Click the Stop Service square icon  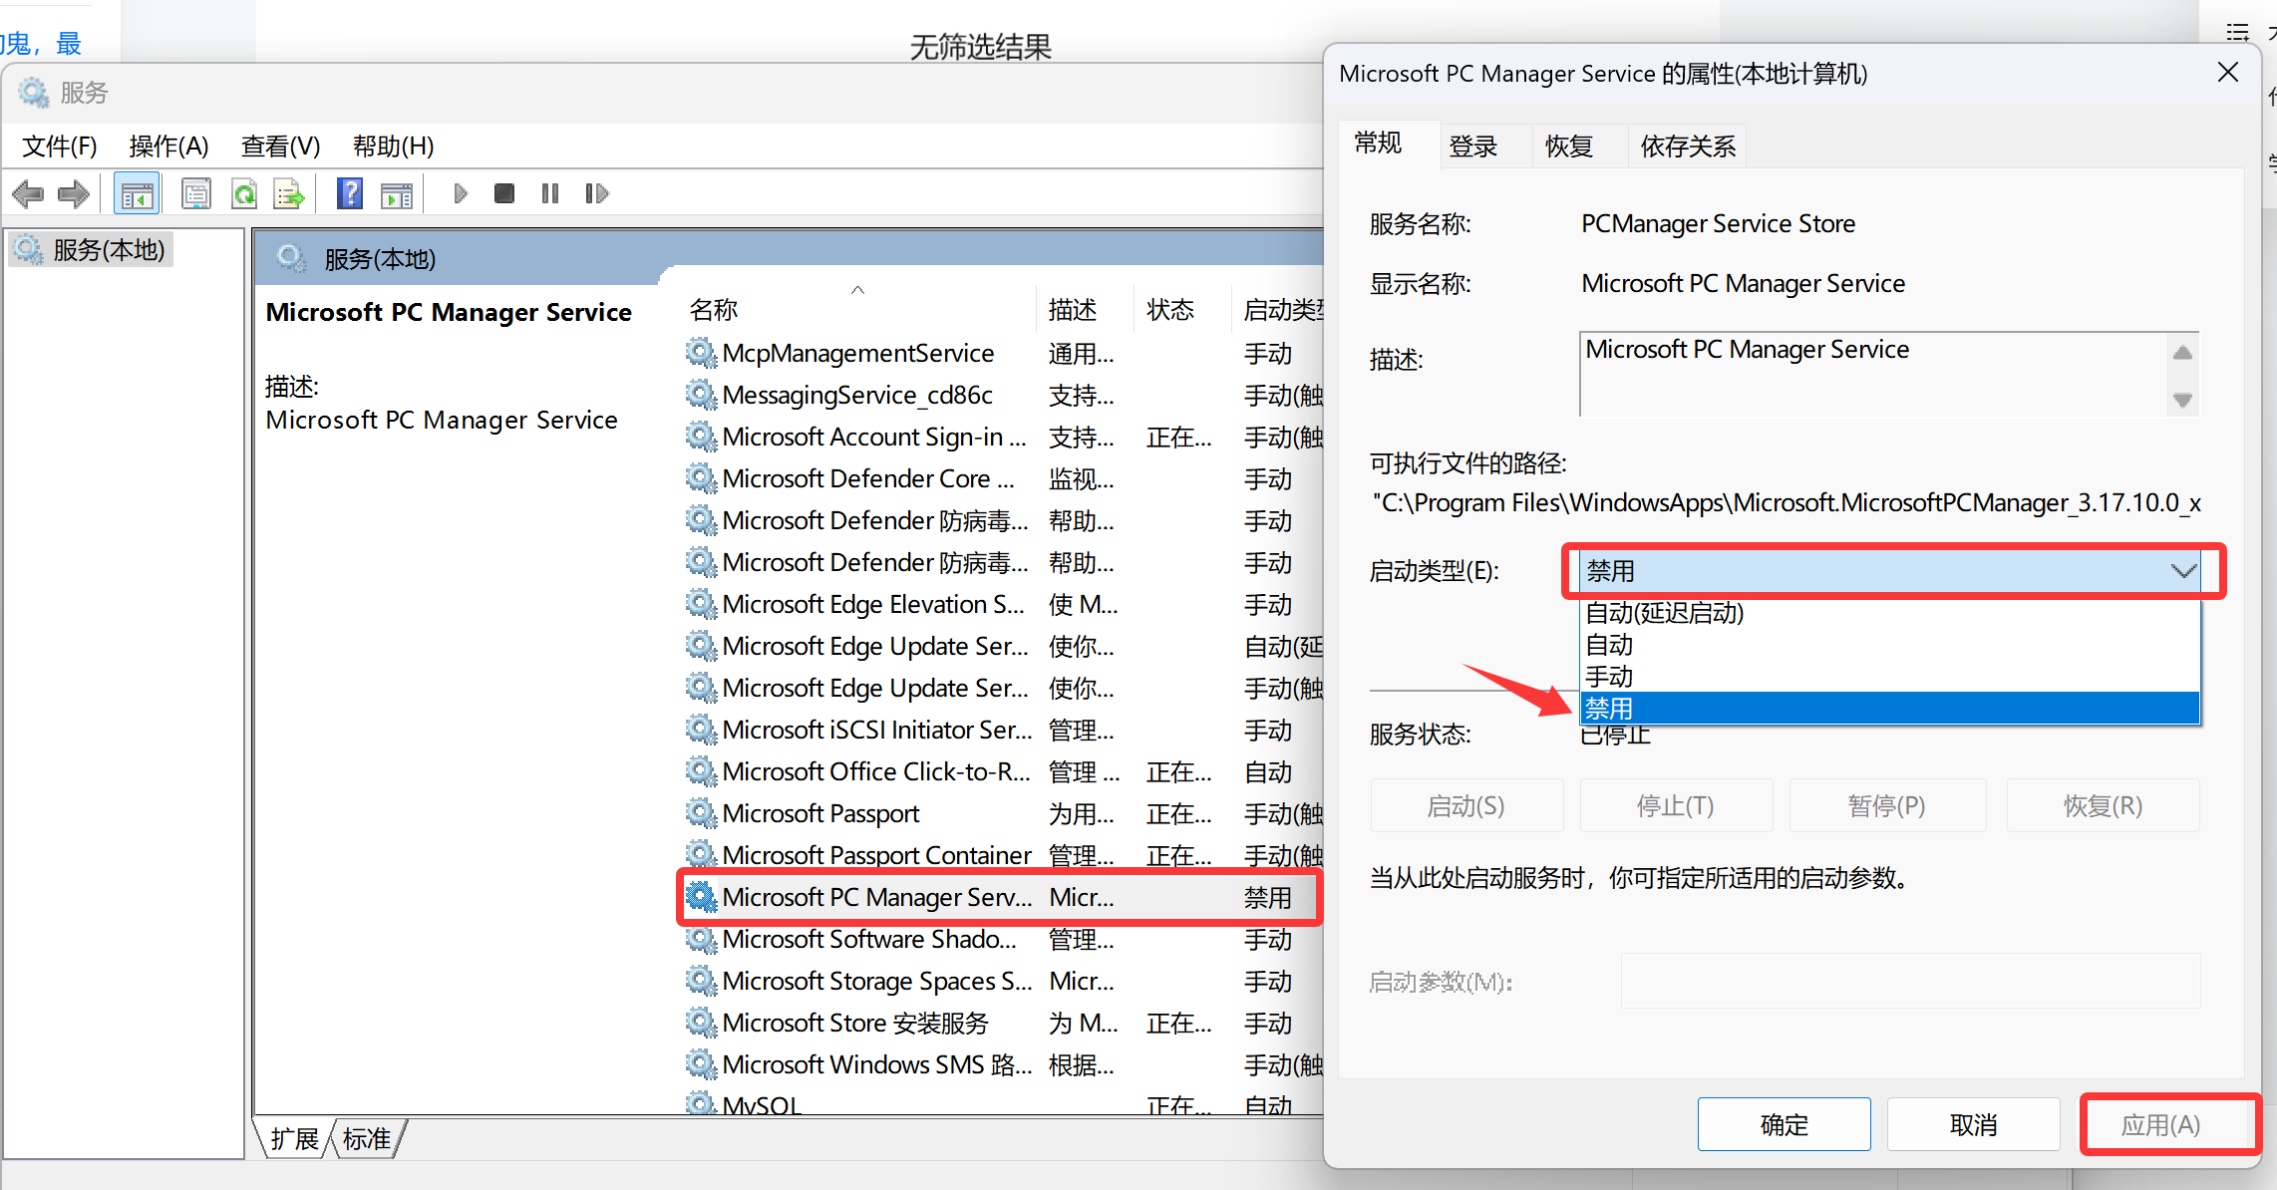click(504, 193)
